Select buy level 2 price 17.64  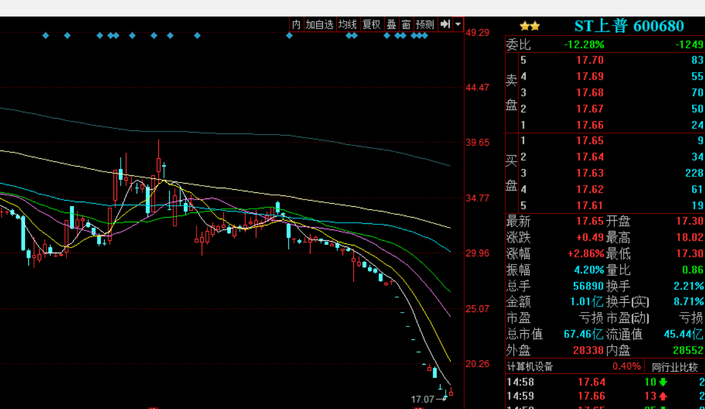coord(589,157)
